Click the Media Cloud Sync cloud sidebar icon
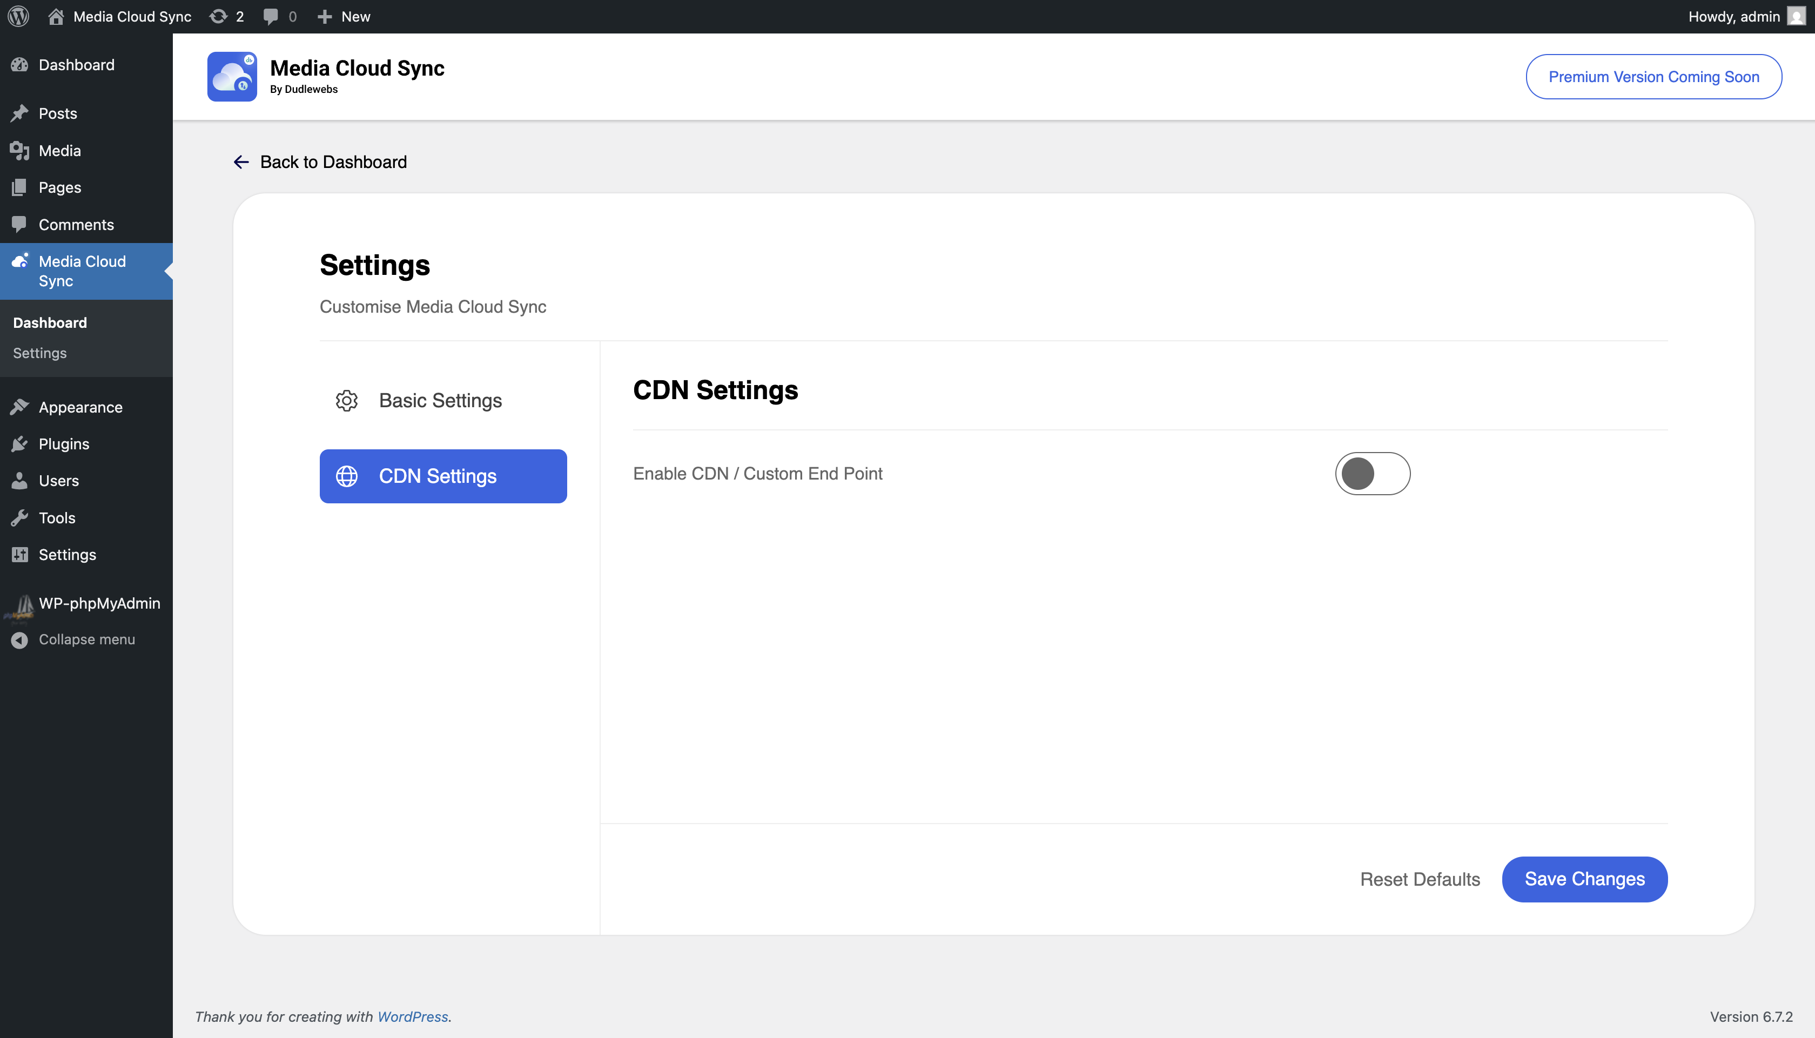 [19, 261]
